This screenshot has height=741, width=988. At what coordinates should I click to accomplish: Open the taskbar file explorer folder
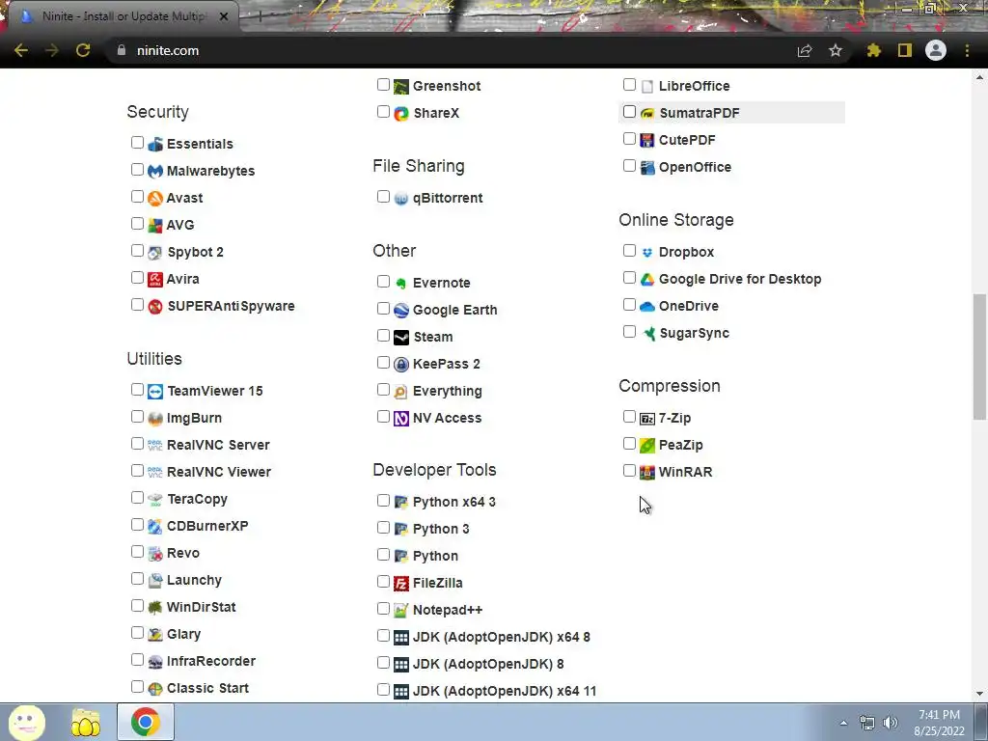pos(86,722)
